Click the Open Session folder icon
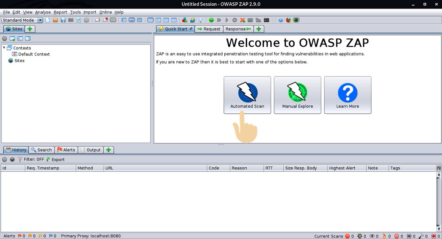Image resolution: width=442 pixels, height=239 pixels. click(55, 20)
